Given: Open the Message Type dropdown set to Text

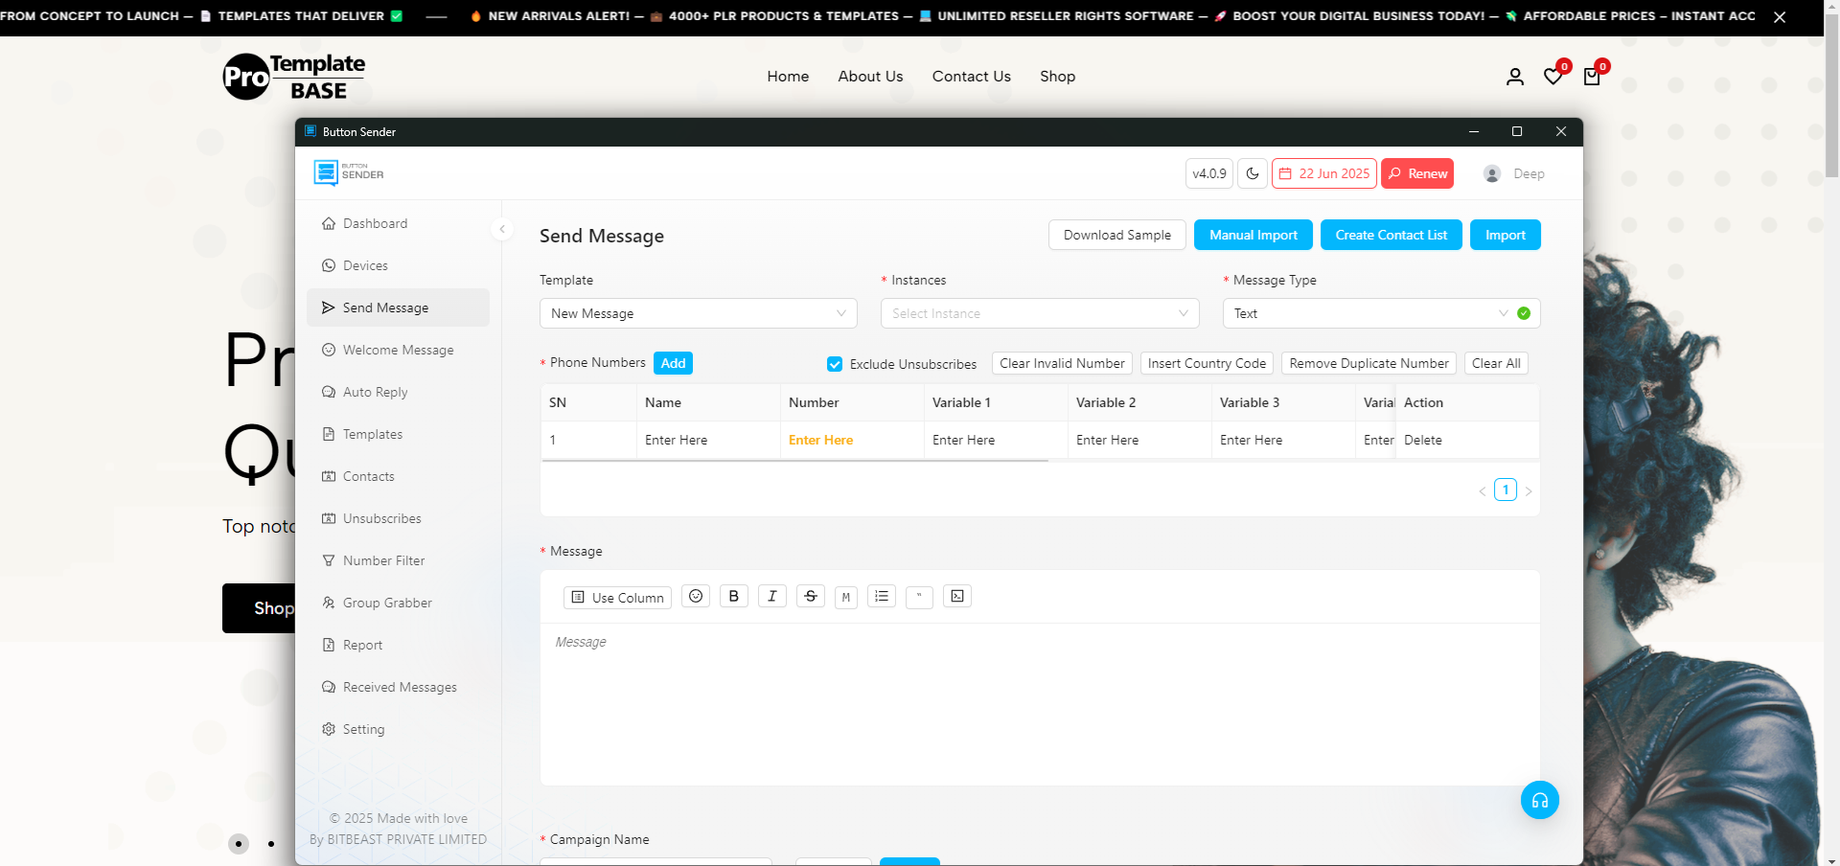Looking at the screenshot, I should click(x=1381, y=313).
